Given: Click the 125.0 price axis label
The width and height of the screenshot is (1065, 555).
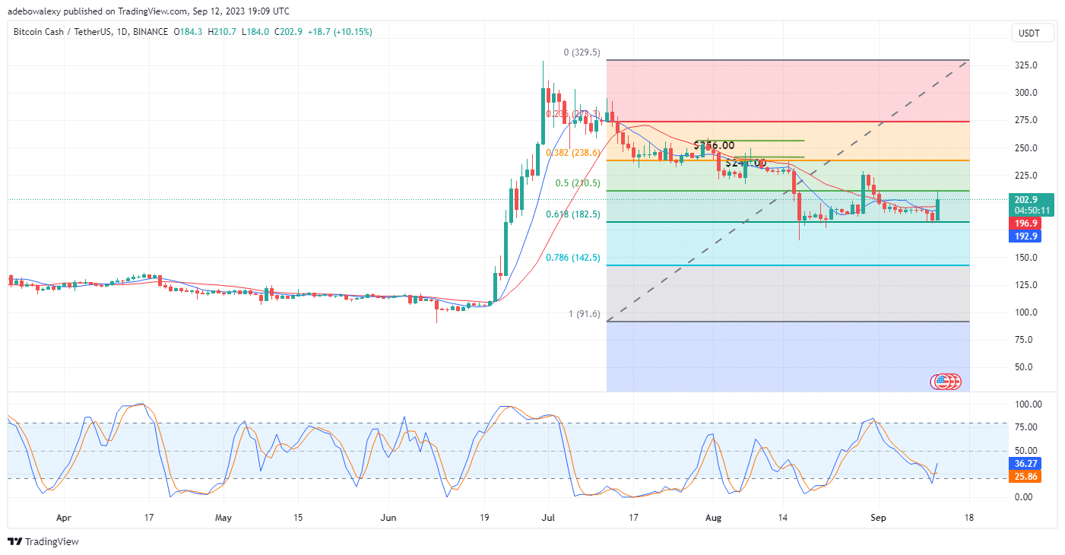Looking at the screenshot, I should 1027,284.
